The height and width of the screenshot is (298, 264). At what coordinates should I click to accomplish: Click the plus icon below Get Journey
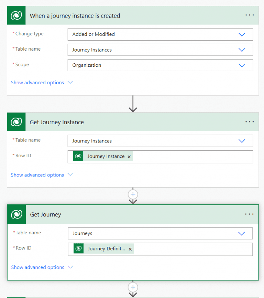(x=133, y=287)
